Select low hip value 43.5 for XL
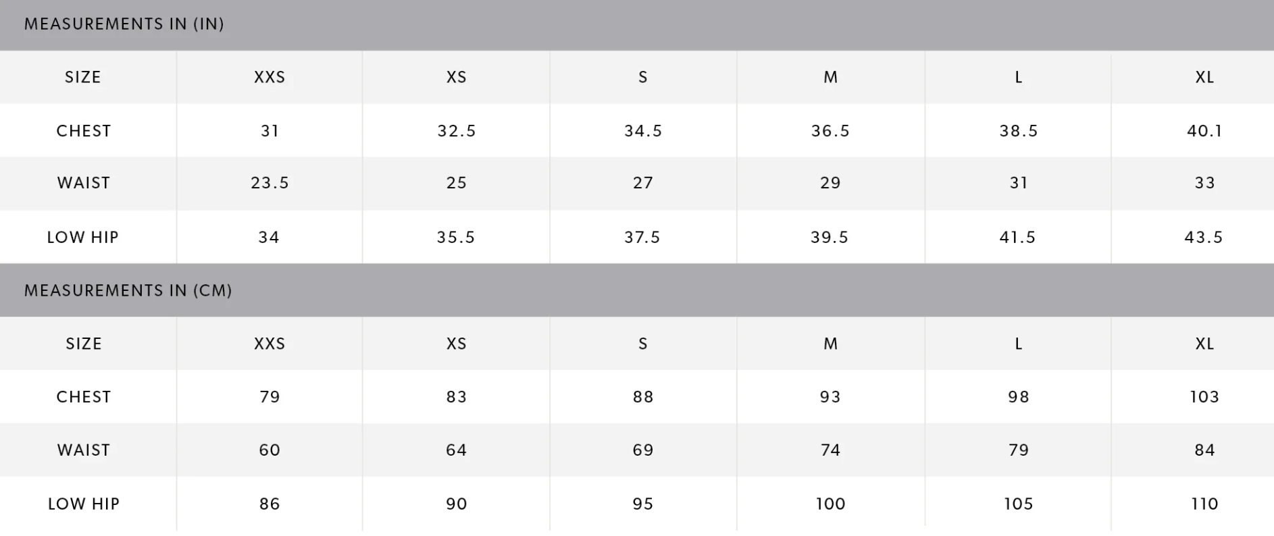Screen dimensions: 1274x536 tap(1204, 238)
